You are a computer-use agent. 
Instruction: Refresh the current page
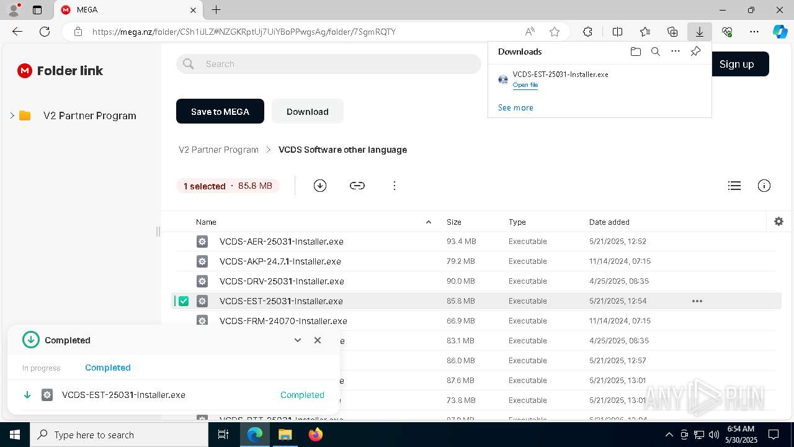tap(45, 32)
